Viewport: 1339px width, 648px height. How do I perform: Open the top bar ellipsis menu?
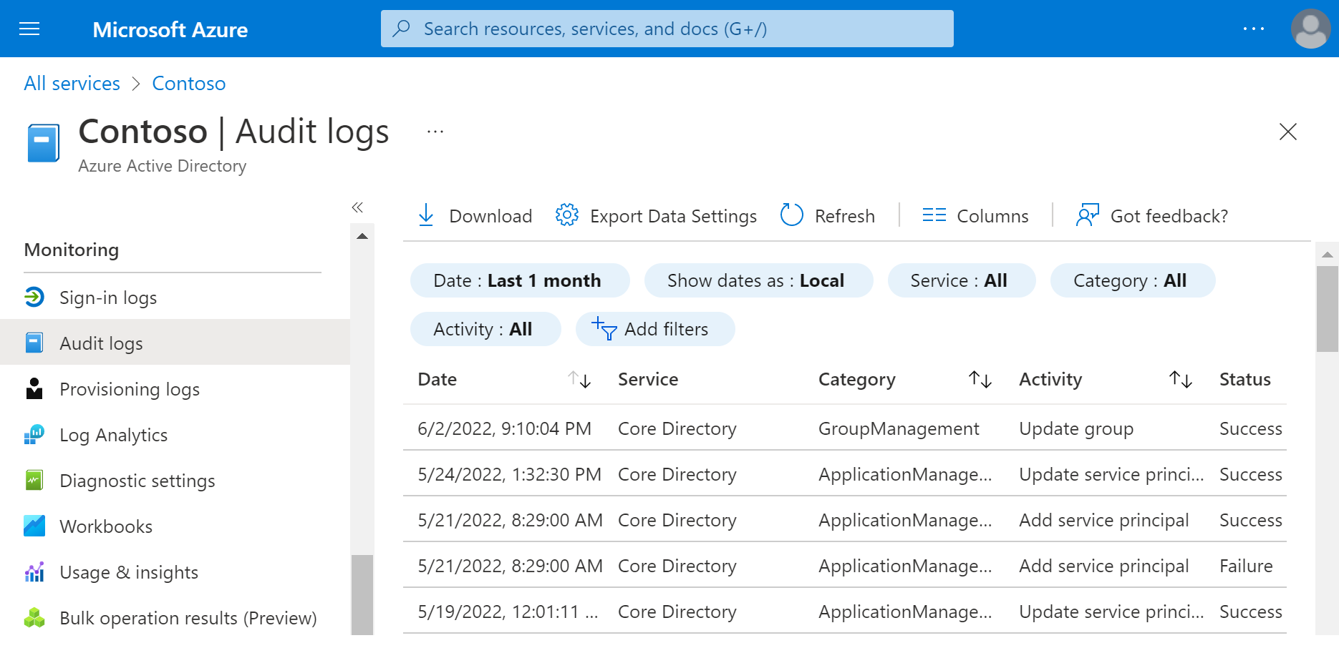[1254, 29]
